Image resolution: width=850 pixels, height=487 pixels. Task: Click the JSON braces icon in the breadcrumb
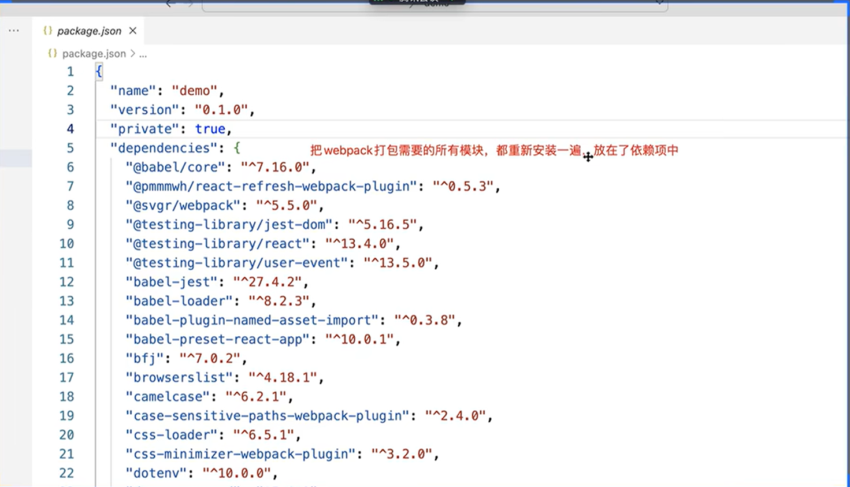[53, 54]
